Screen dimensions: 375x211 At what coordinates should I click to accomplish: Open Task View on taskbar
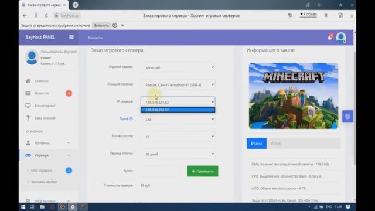[32, 207]
